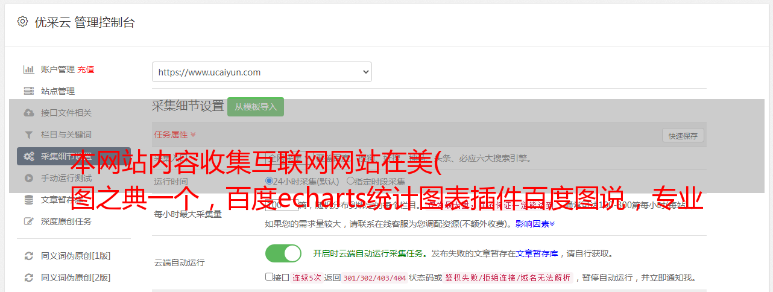Screen dimensions: 773x292
Task: Click the 快速保存 button
Action: pyautogui.click(x=683, y=136)
